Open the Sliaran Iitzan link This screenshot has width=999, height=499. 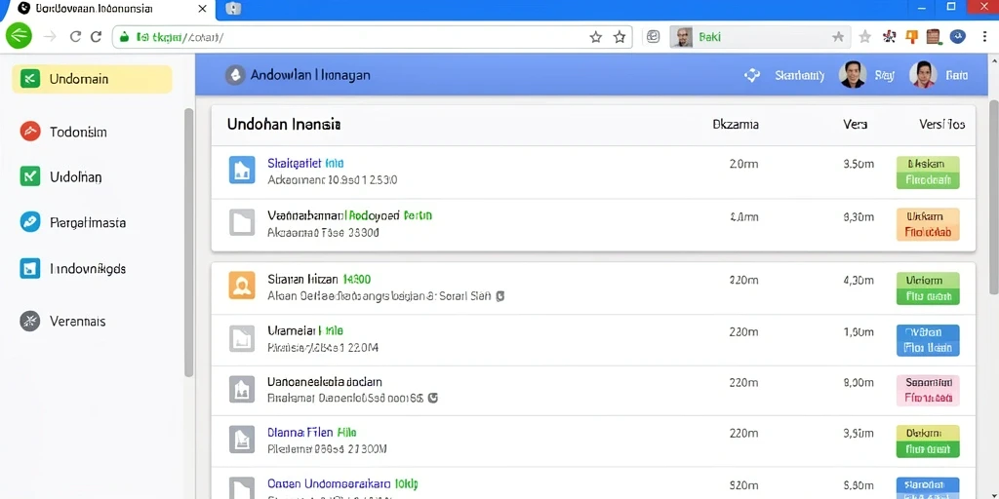click(x=319, y=279)
